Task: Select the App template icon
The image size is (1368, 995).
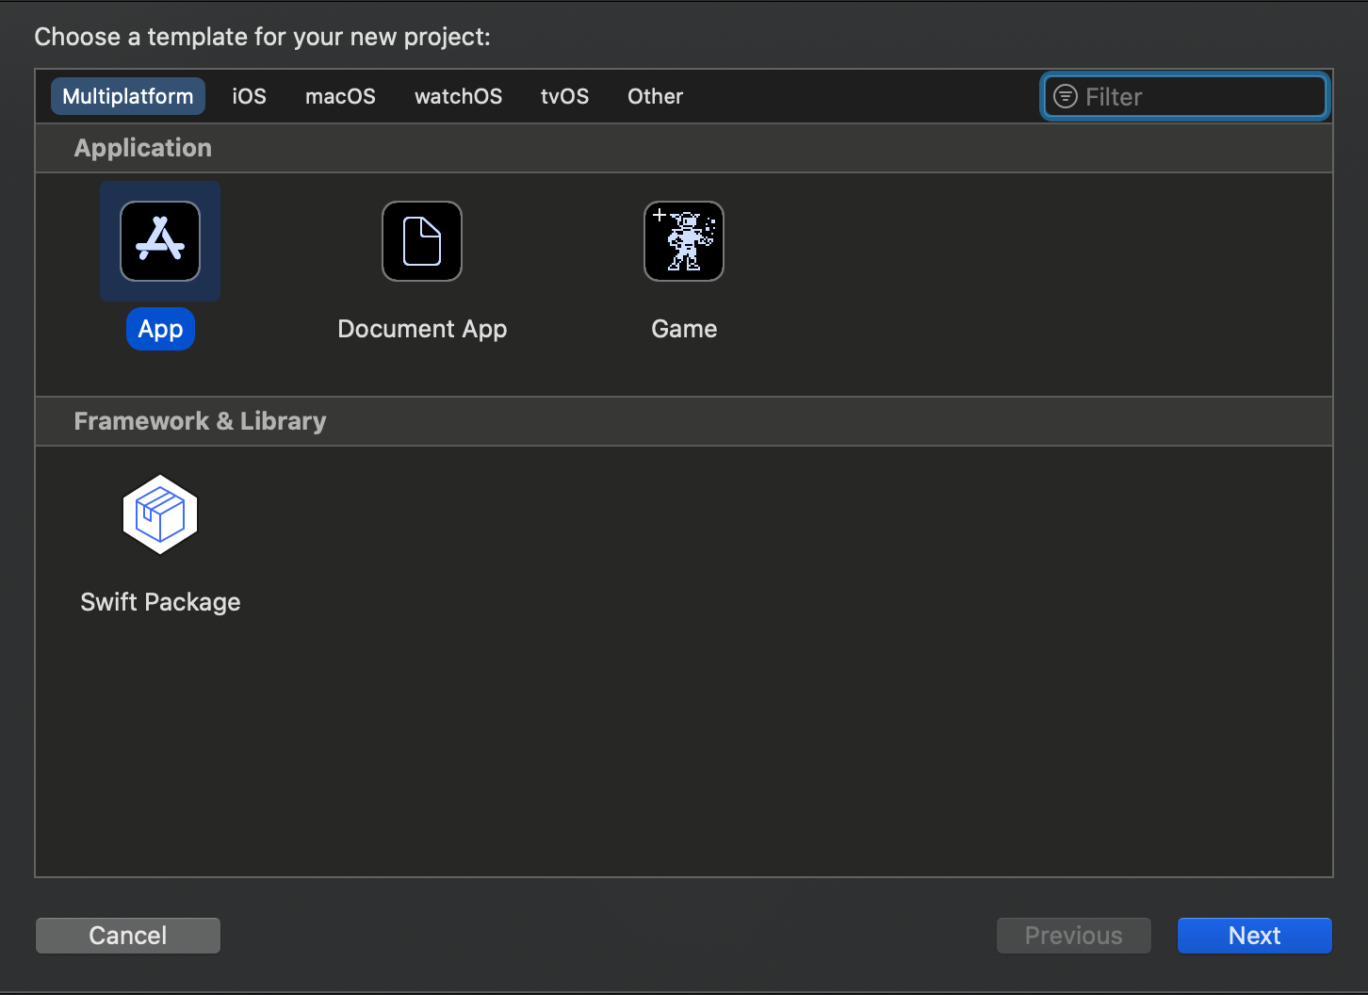Action: point(160,241)
